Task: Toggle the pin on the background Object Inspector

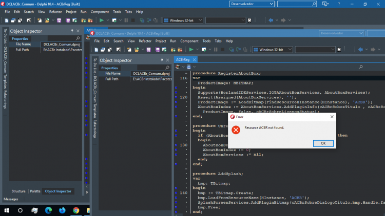Action: [x=72, y=31]
